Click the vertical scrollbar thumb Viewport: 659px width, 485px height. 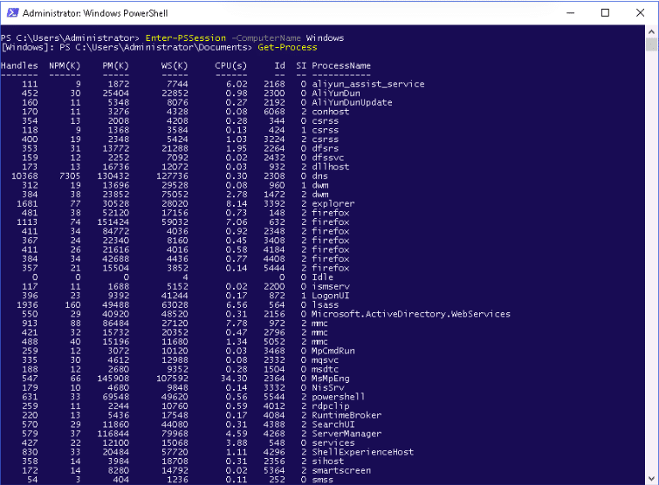click(x=651, y=44)
